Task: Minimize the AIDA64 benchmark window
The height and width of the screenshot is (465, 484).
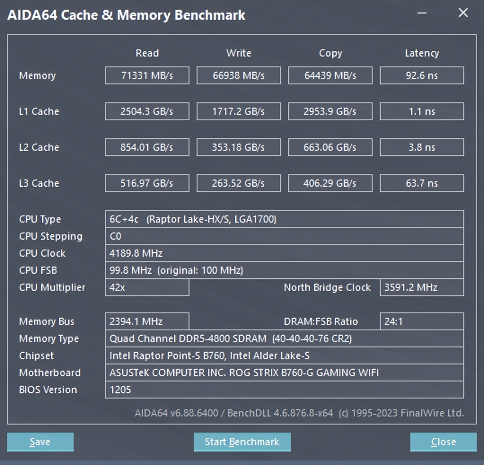Action: point(421,13)
